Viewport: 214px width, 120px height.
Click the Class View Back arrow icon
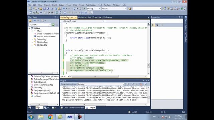click(x=34, y=21)
